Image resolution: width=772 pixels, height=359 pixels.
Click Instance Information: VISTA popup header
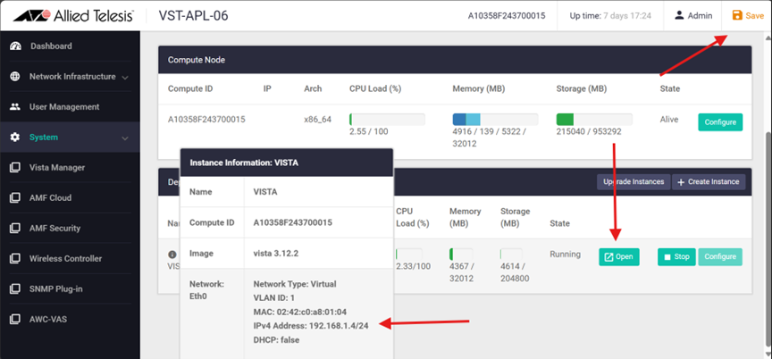pos(287,163)
